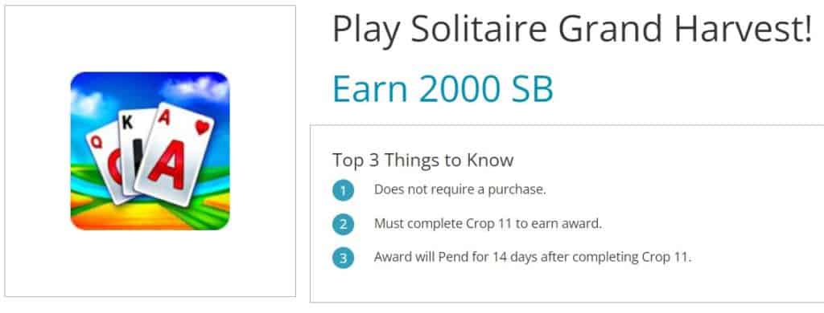The width and height of the screenshot is (824, 313).
Task: Click the numbered circle 2 bullet
Action: (343, 225)
